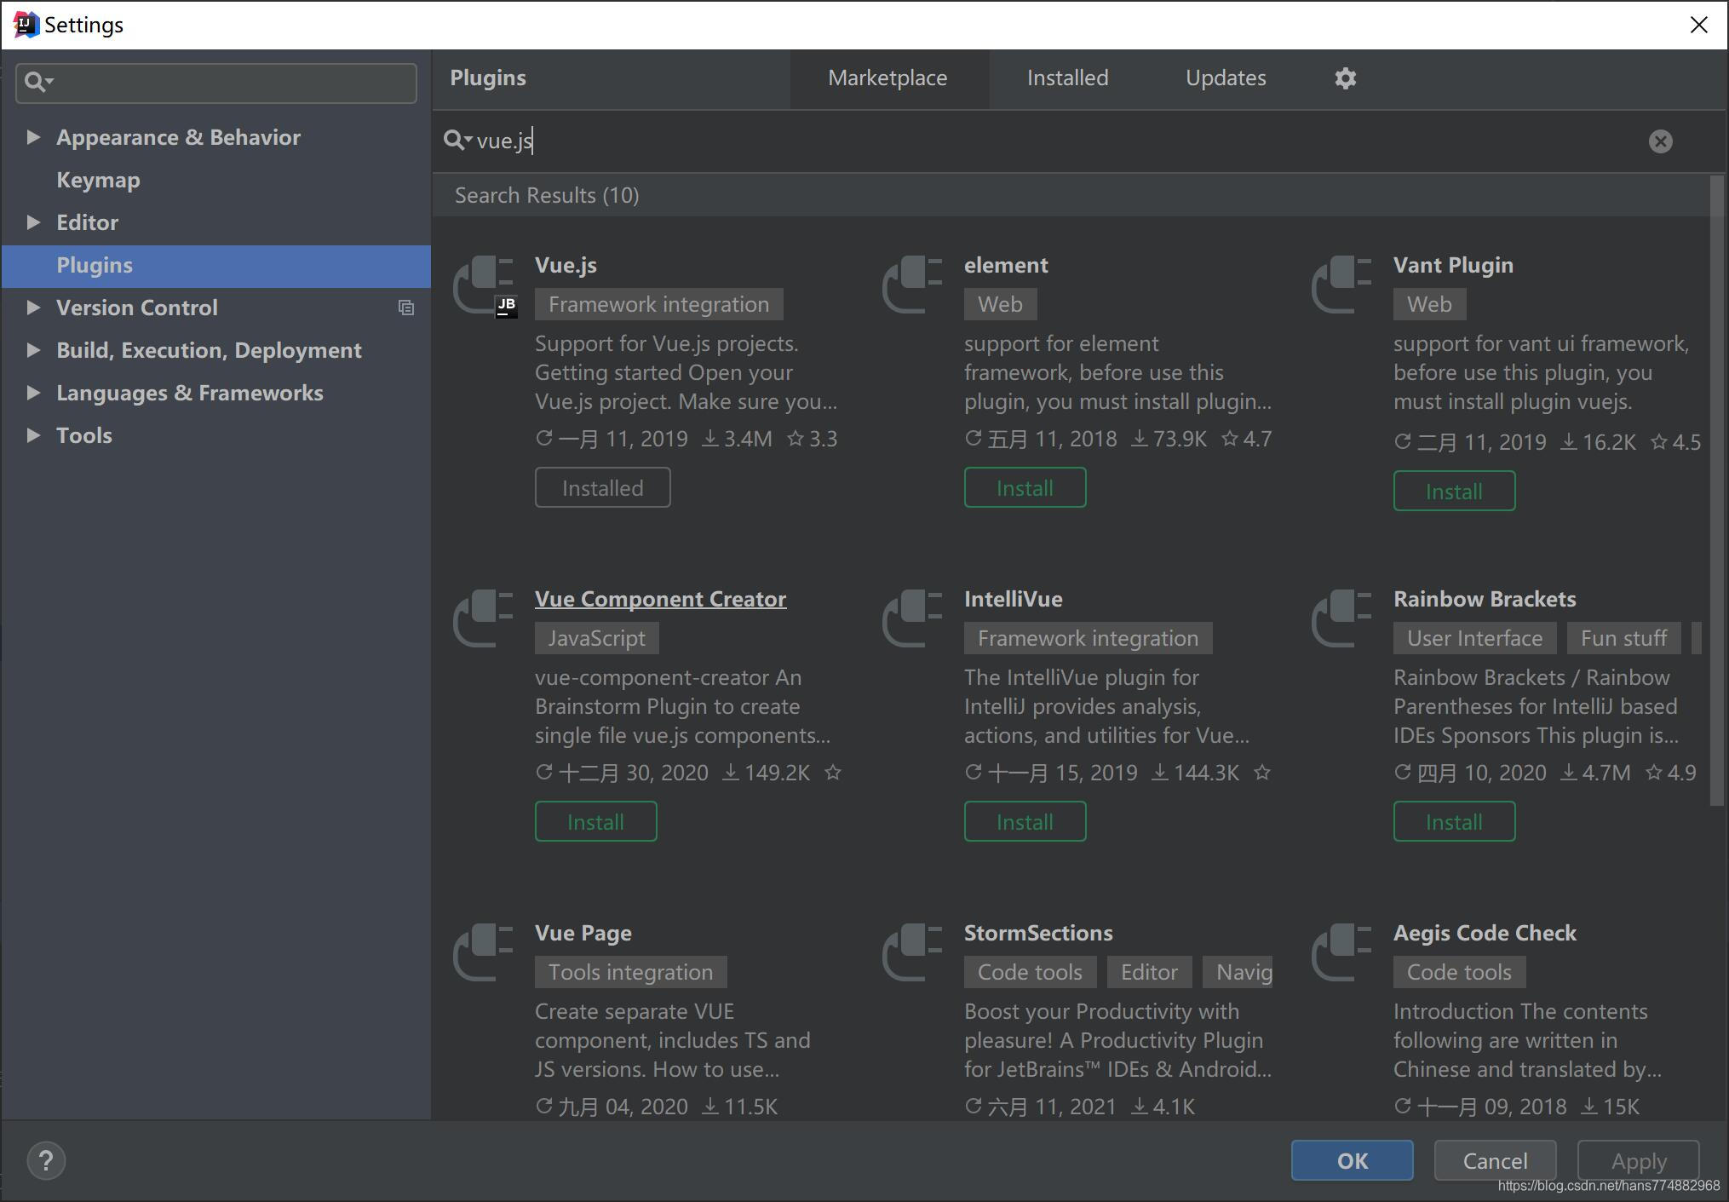Open the Vue.js plugin title

click(x=566, y=265)
